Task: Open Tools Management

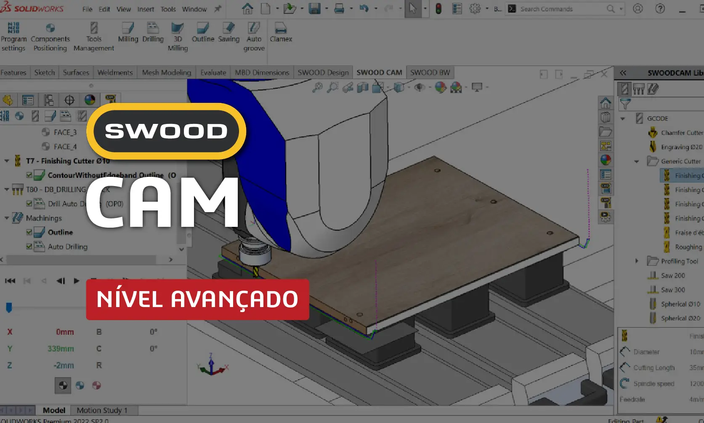Action: pyautogui.click(x=94, y=37)
